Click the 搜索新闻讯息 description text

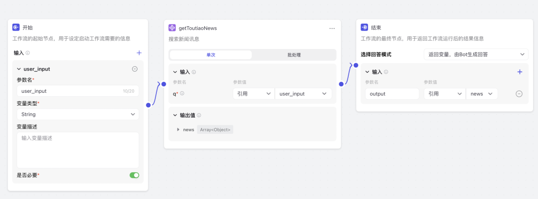184,39
